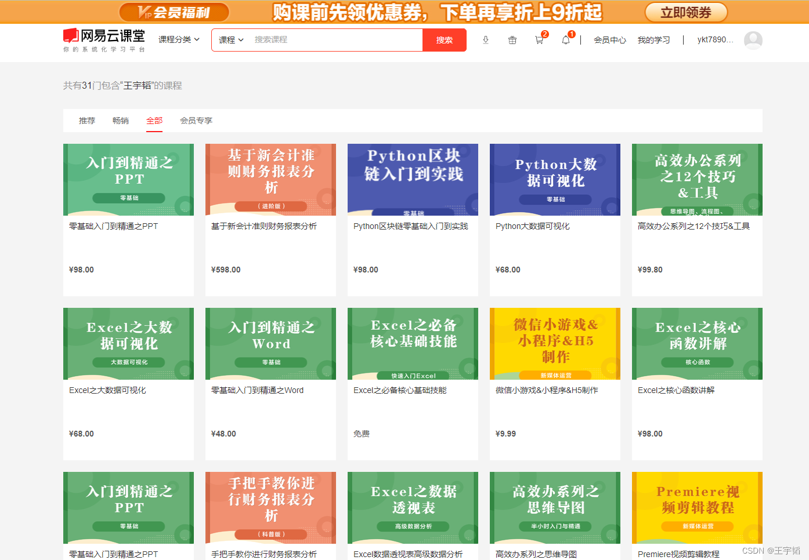
Task: Open the 我的学习 link
Action: pyautogui.click(x=654, y=40)
